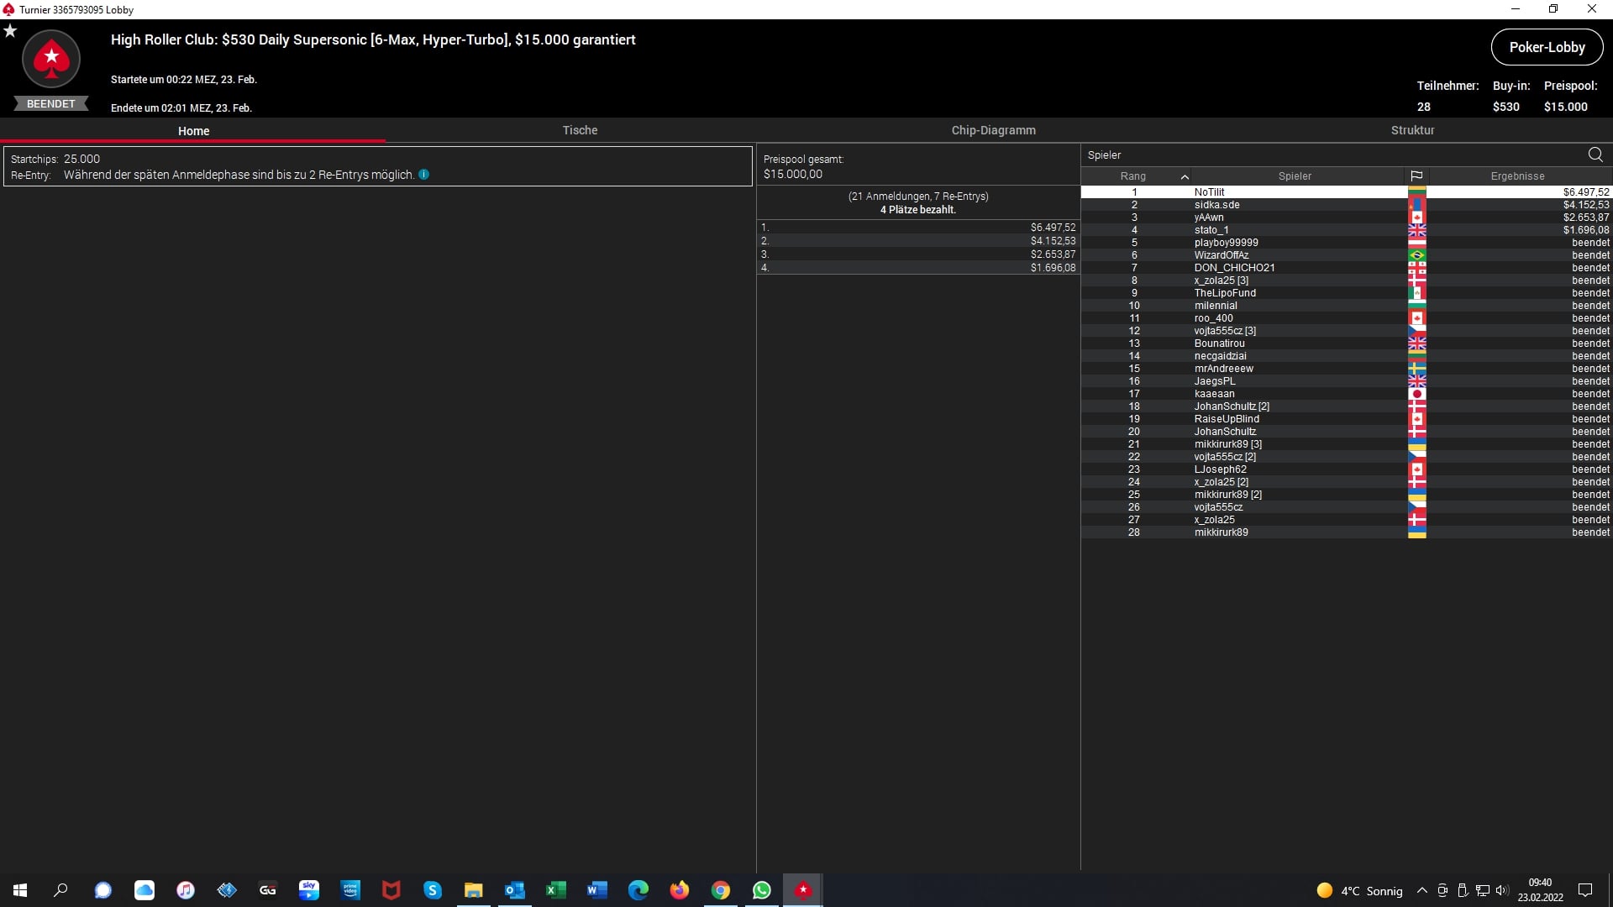The width and height of the screenshot is (1613, 907).
Task: Sort by Ergebnisse column header
Action: click(x=1517, y=176)
